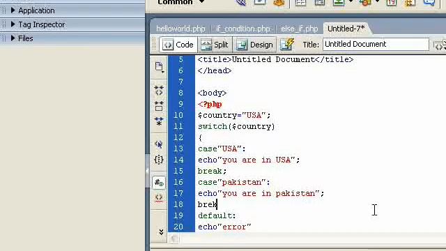Expand the Application panel
Viewport: 446px width, 251px height.
(13, 10)
